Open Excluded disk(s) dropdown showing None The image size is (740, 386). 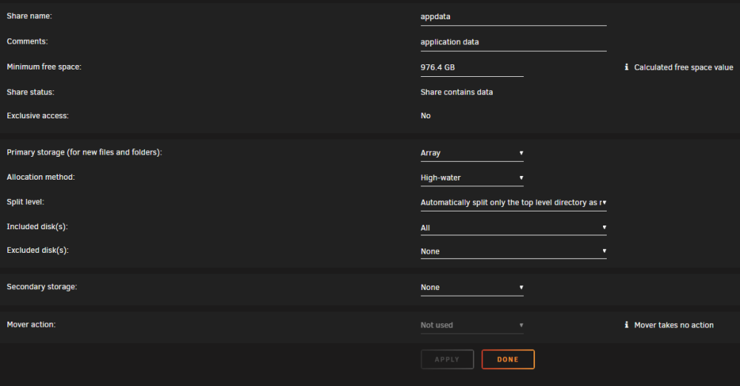coord(514,251)
